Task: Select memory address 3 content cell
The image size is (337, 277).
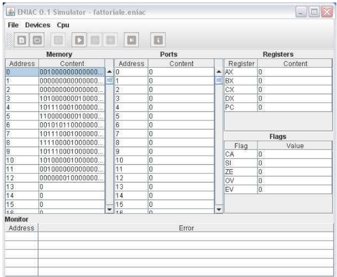Action: point(72,99)
